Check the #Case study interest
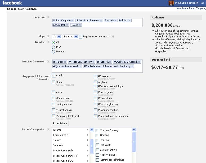The image size is (206, 163). (96, 98)
